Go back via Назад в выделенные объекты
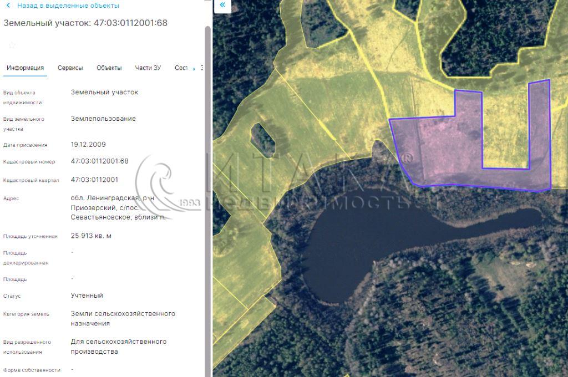The height and width of the screenshot is (377, 568). pyautogui.click(x=68, y=6)
